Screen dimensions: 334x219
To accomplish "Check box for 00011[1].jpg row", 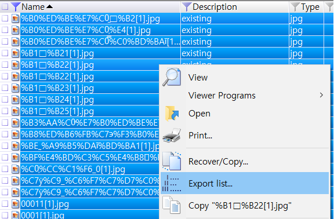I will [x=5, y=204].
